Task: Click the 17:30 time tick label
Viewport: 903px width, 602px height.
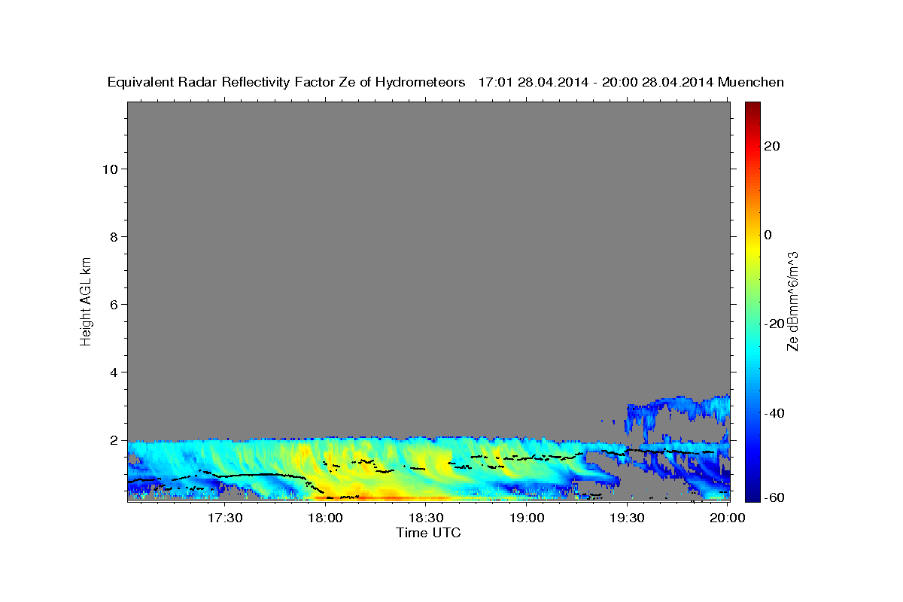Action: point(225,518)
